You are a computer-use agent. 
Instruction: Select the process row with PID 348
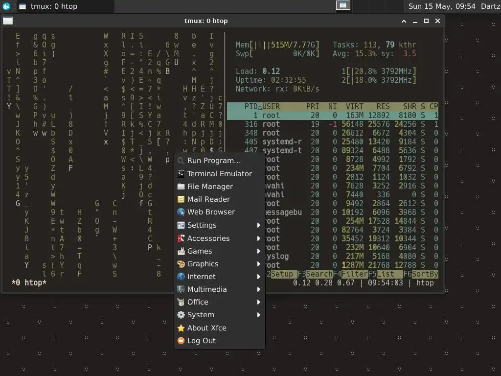pos(332,133)
